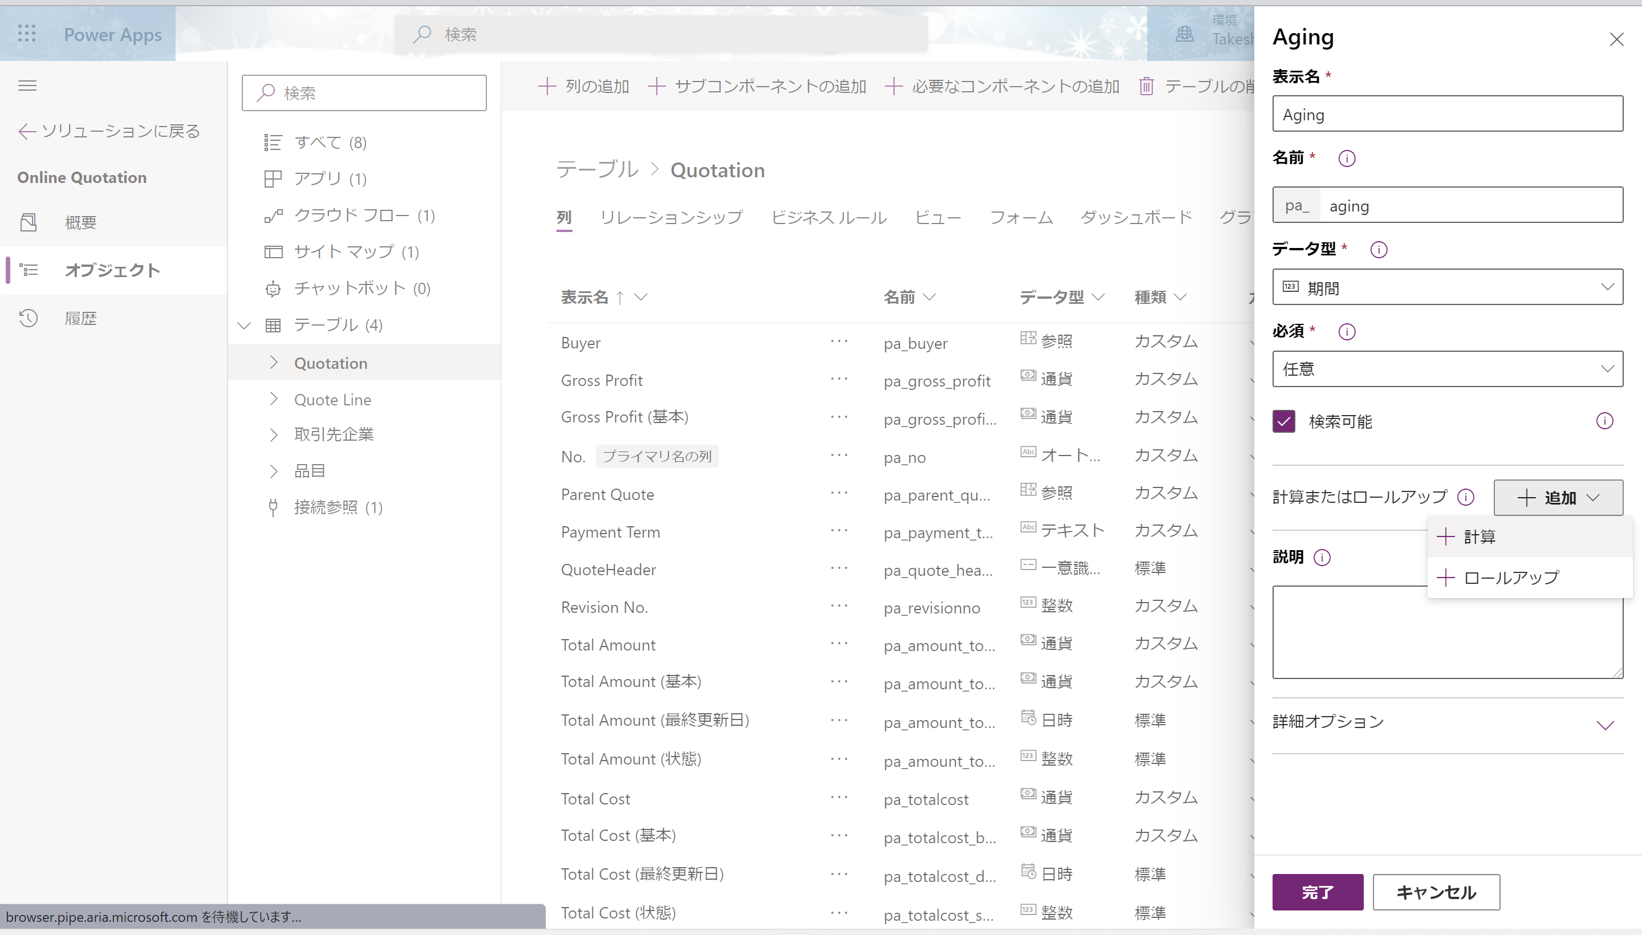The height and width of the screenshot is (935, 1642).
Task: Select クラウド フロー (1) item
Action: tap(364, 215)
